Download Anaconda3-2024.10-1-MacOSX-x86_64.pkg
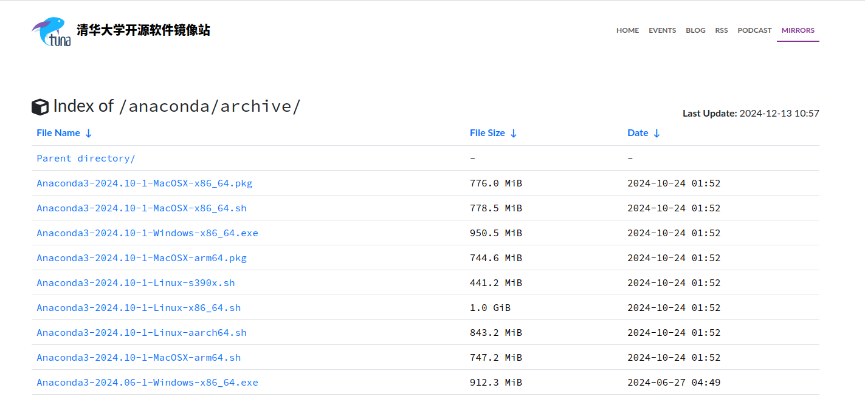 (145, 183)
